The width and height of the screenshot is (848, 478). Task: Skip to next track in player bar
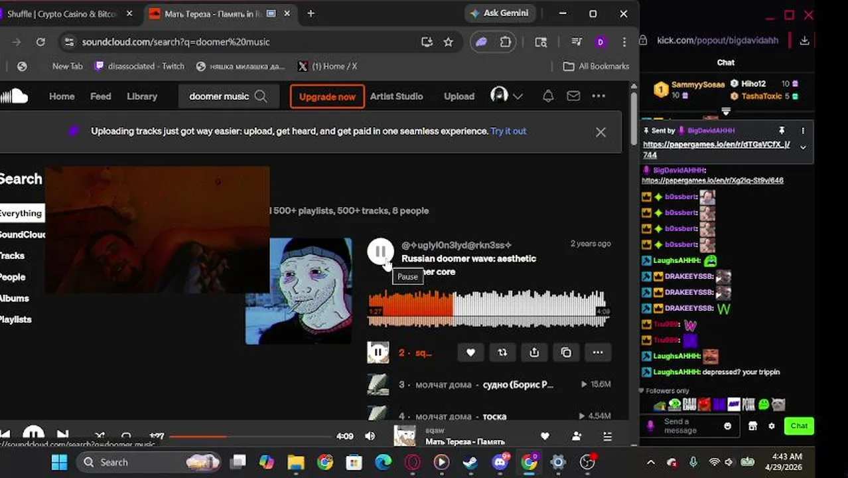coord(62,436)
